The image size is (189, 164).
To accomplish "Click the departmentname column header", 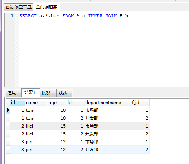I will [x=108, y=103].
